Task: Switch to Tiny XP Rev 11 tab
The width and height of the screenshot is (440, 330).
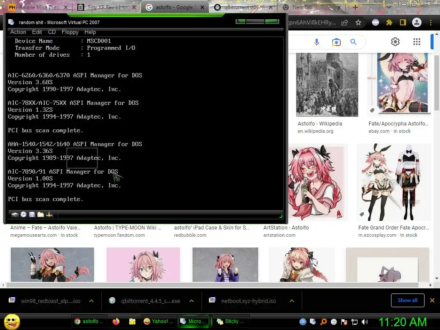Action: coord(106,7)
